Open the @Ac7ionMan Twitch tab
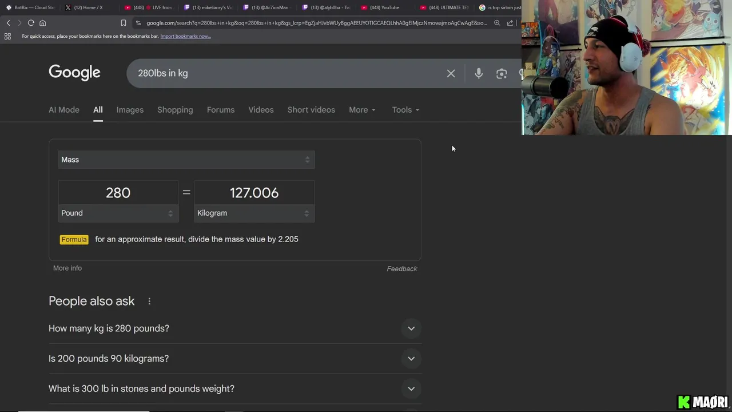 coord(267,7)
